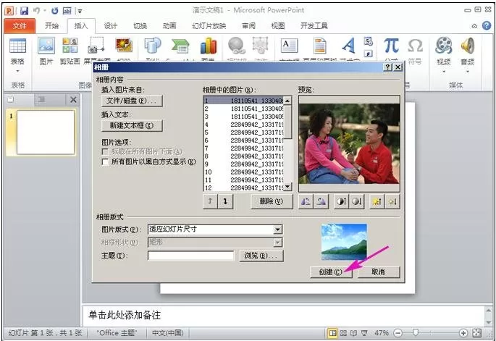Switch to the 设计 tab

[x=111, y=25]
